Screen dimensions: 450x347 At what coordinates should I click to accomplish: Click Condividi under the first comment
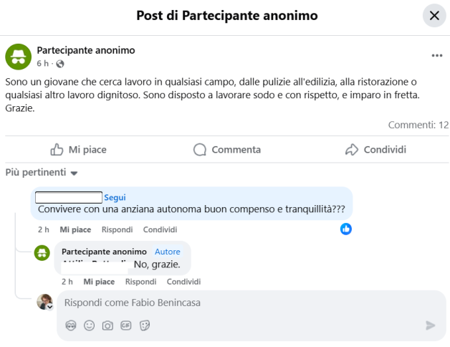160,229
